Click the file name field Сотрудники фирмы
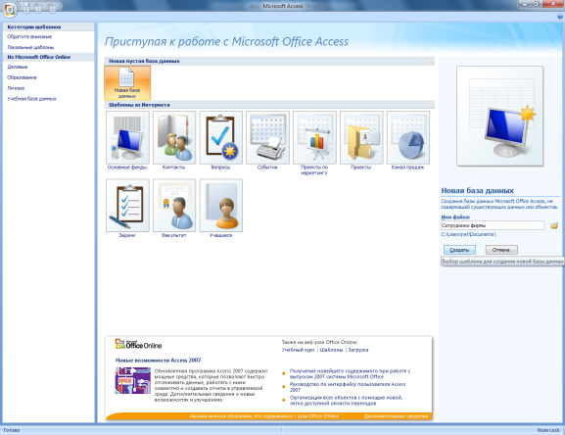The image size is (565, 435). [x=493, y=225]
